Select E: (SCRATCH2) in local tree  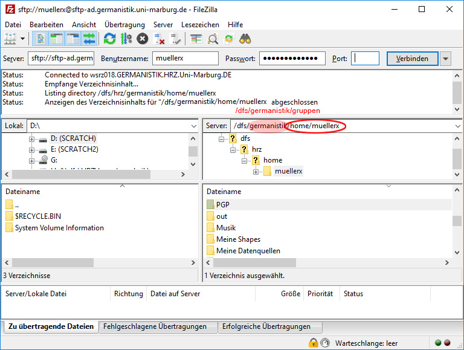tap(74, 149)
